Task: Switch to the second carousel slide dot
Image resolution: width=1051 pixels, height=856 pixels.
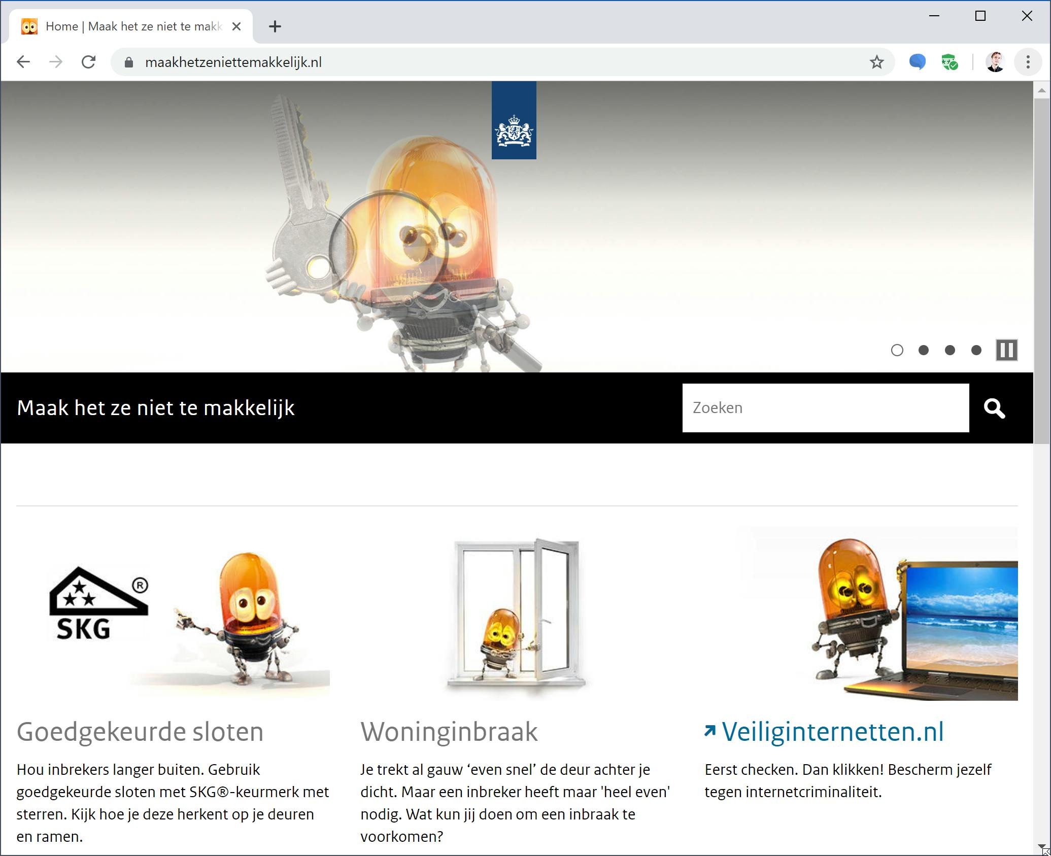Action: [x=924, y=350]
